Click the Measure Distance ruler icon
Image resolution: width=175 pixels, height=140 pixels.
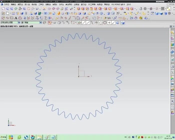[120, 18]
